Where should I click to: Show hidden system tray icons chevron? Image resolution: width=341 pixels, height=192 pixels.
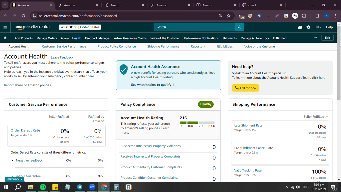tap(286, 187)
